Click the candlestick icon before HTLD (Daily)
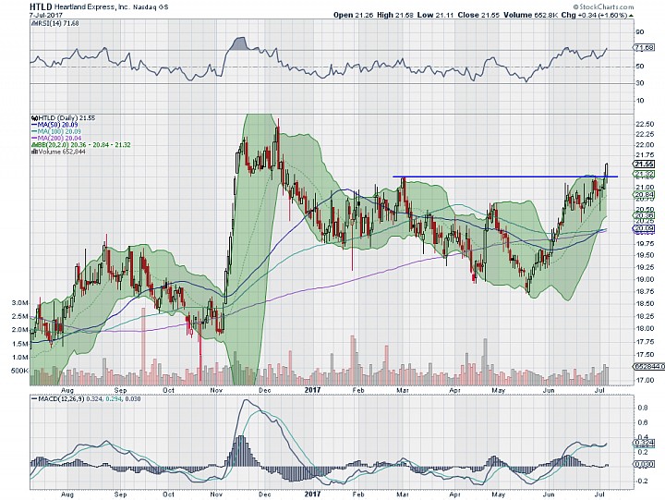The width and height of the screenshot is (665, 500). tap(35, 117)
